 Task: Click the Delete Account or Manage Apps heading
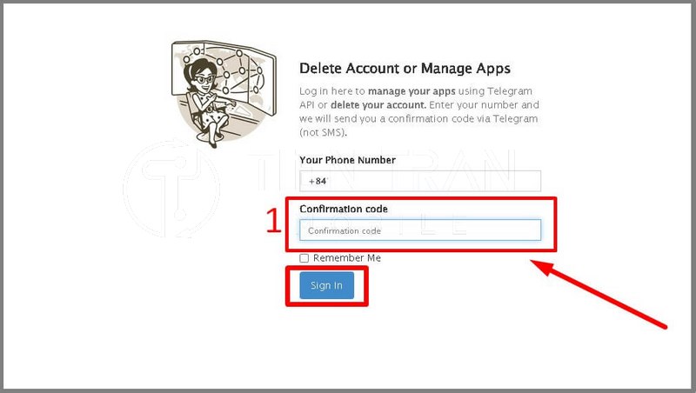[x=405, y=69]
